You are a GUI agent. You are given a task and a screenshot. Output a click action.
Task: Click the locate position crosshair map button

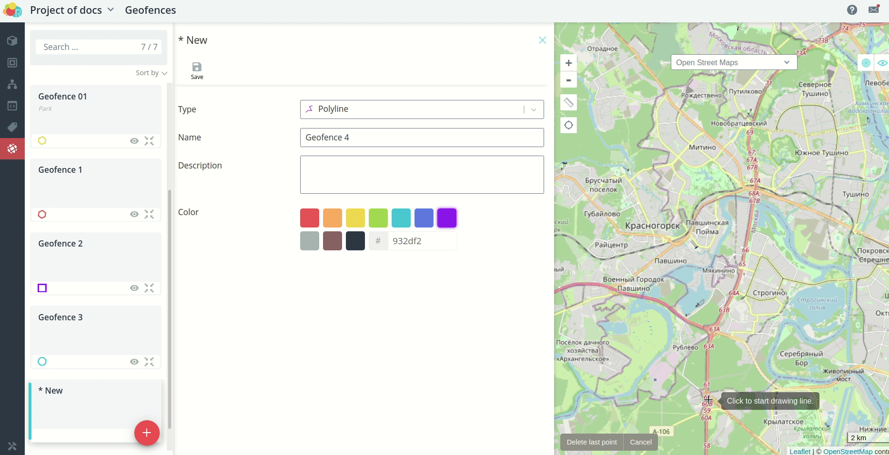[568, 125]
